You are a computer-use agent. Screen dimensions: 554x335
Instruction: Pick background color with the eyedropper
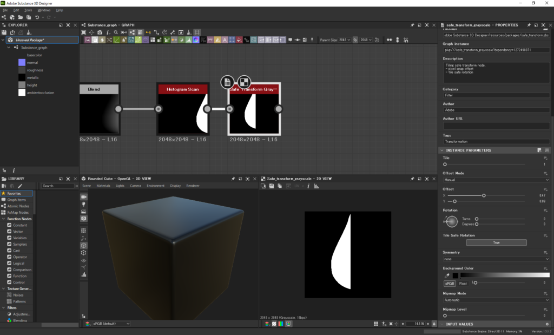[x=446, y=275]
